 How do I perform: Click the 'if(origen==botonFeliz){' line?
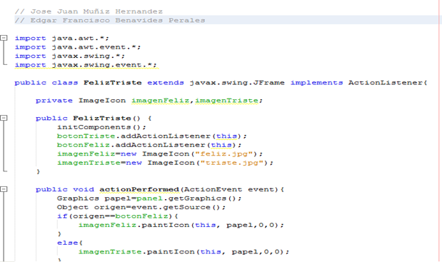pos(118,216)
